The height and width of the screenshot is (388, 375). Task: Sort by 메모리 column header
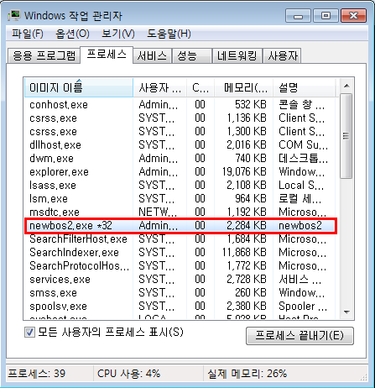(x=243, y=88)
